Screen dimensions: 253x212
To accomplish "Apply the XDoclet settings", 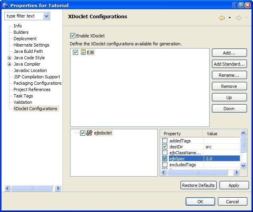I will pyautogui.click(x=234, y=185).
